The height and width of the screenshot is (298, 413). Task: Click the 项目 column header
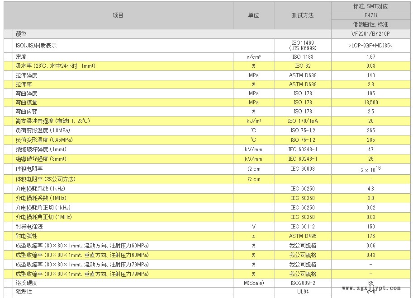point(118,15)
